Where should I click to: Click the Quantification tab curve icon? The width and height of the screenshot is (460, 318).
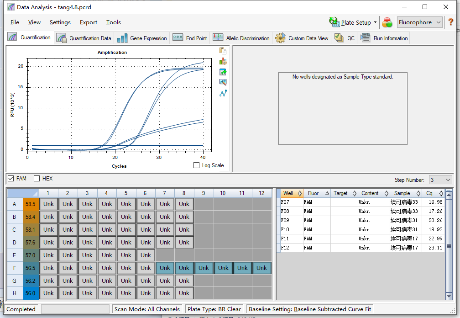click(x=12, y=37)
